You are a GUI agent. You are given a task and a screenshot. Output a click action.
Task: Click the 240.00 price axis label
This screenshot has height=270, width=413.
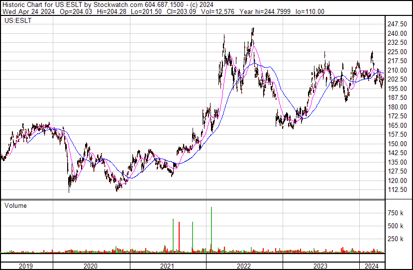click(397, 33)
